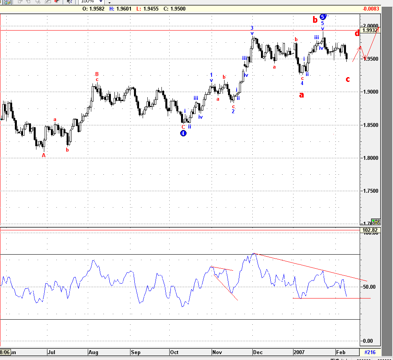Screen dimensions: 393x360
Task: Click the chart icon with yellow arrows
Action: [x=7, y=2]
